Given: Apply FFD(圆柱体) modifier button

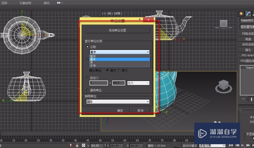Looking at the screenshot, I should click(247, 61).
